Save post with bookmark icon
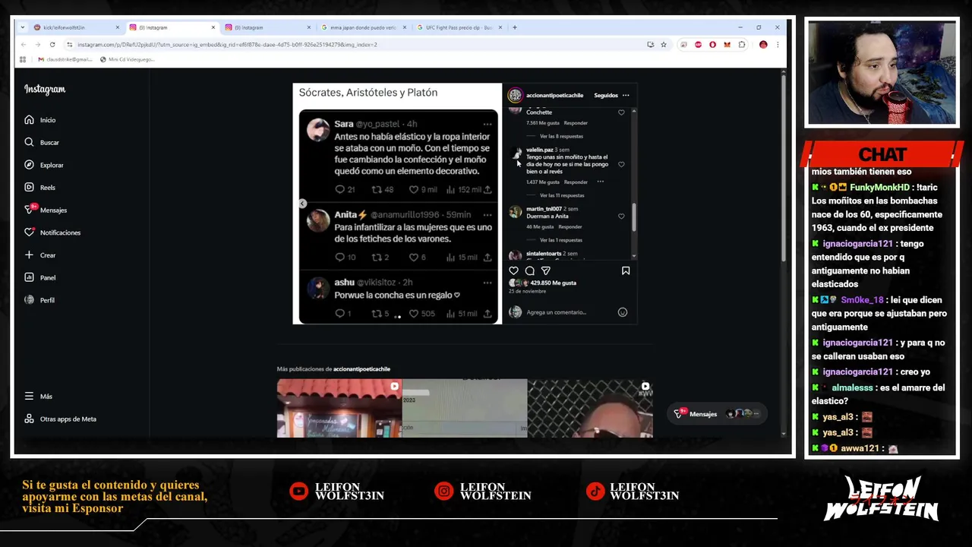Screen dimensions: 972x547 click(x=626, y=270)
